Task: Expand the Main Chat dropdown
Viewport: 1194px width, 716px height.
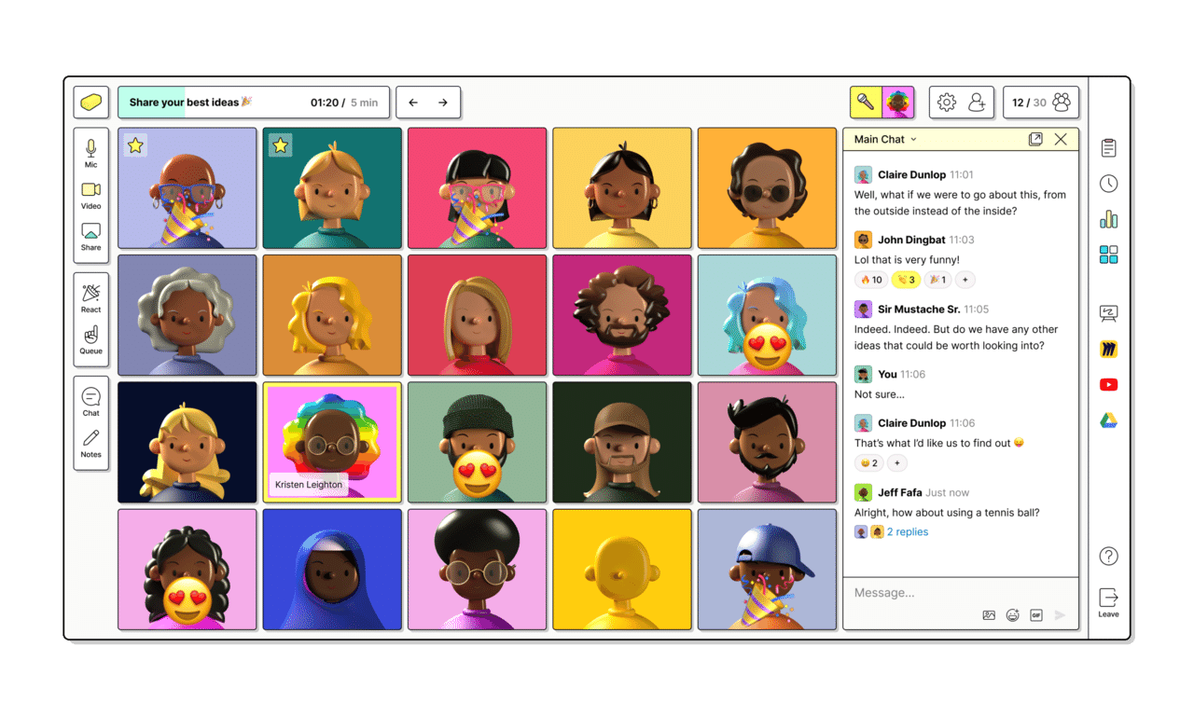Action: (885, 139)
